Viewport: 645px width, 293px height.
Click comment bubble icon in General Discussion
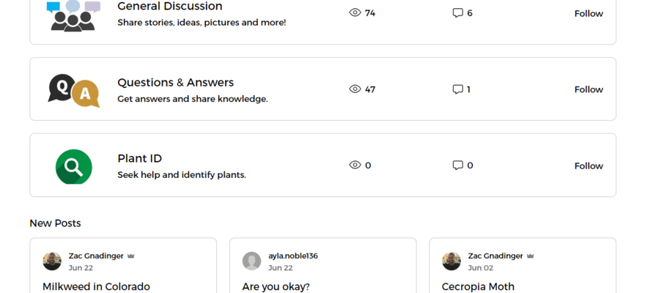[457, 13]
